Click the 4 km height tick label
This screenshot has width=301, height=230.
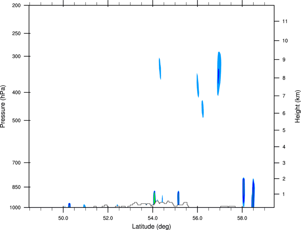tap(284, 147)
